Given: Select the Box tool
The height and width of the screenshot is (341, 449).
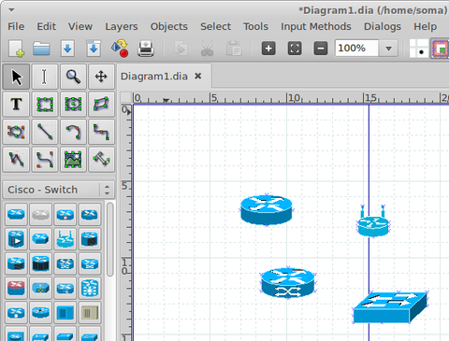Looking at the screenshot, I should pyautogui.click(x=44, y=104).
